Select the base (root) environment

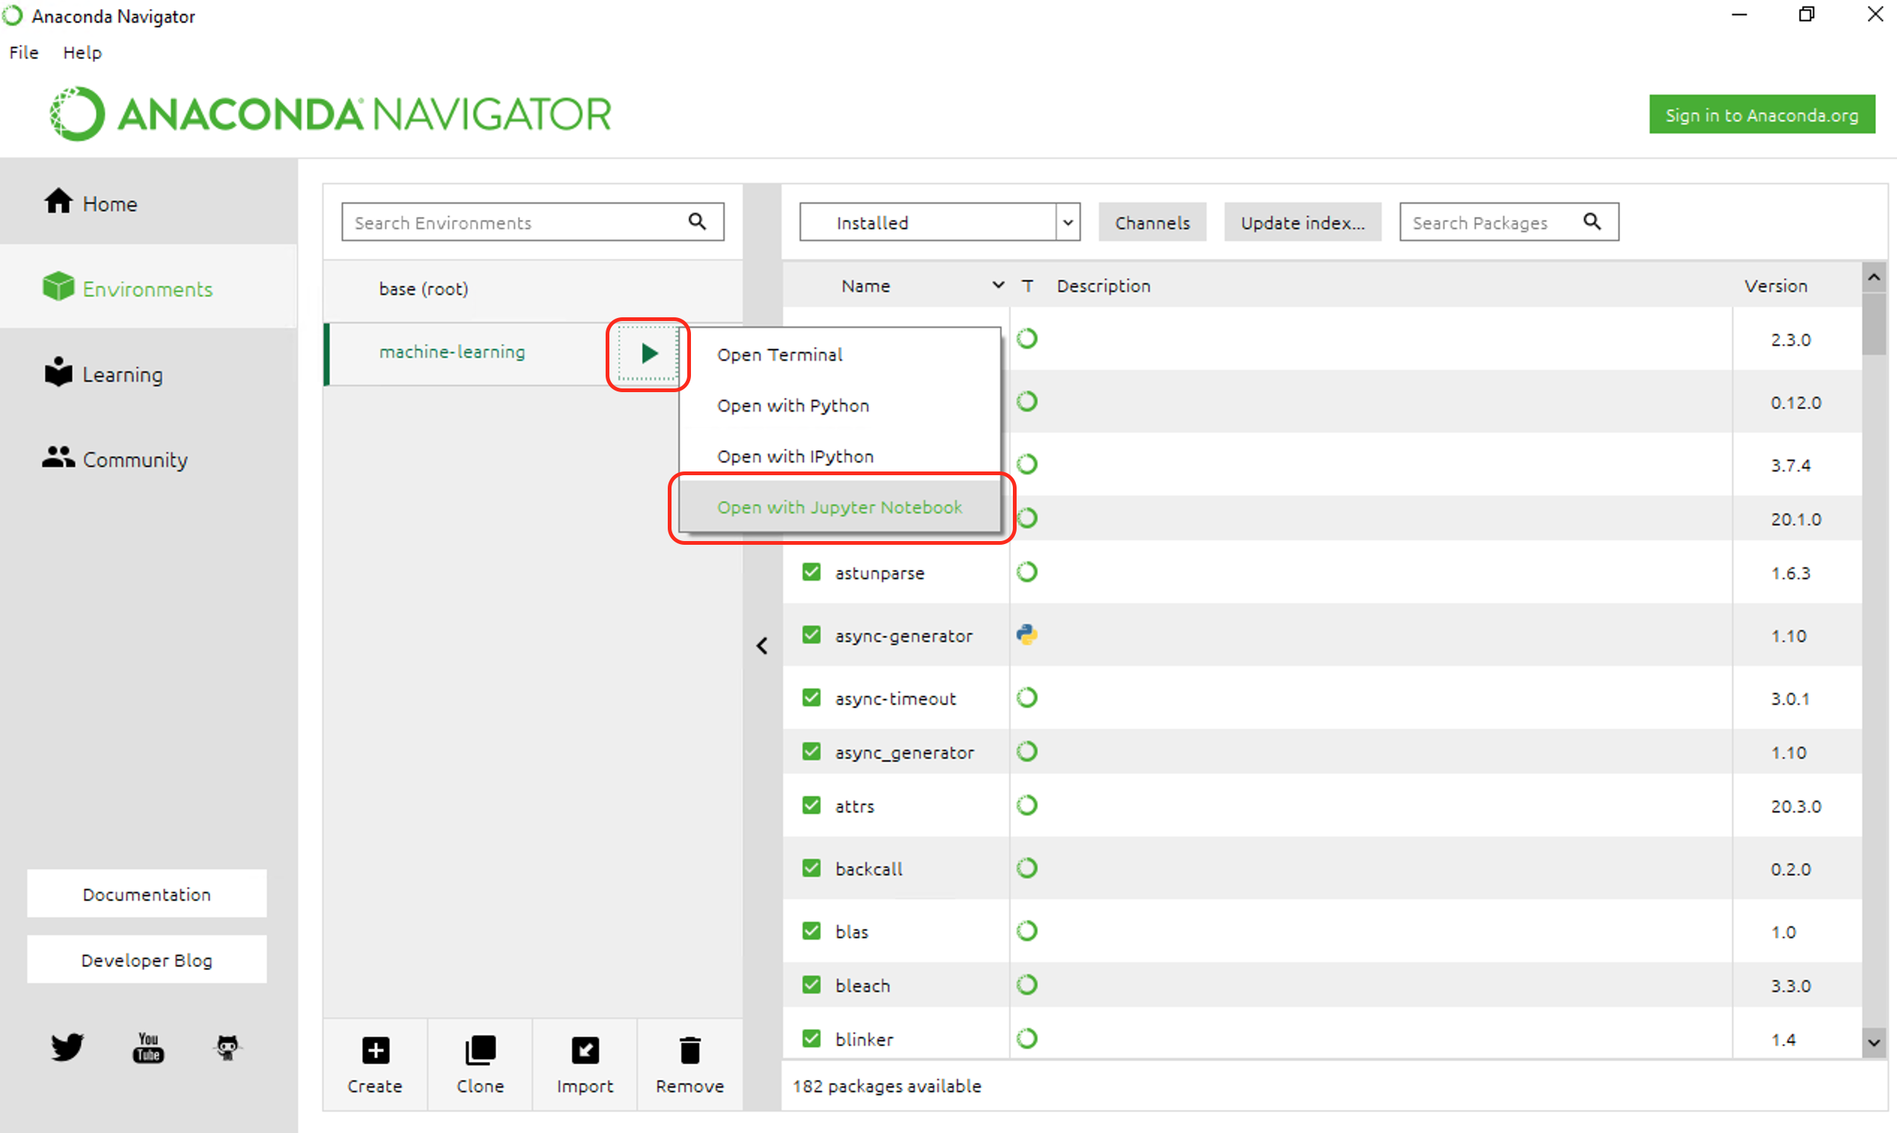(533, 289)
